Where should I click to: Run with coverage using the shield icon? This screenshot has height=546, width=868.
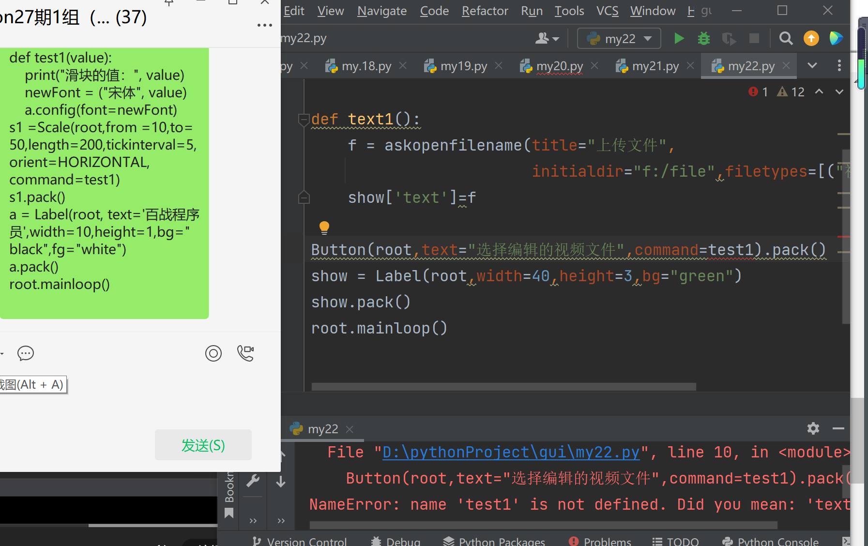[x=729, y=38]
